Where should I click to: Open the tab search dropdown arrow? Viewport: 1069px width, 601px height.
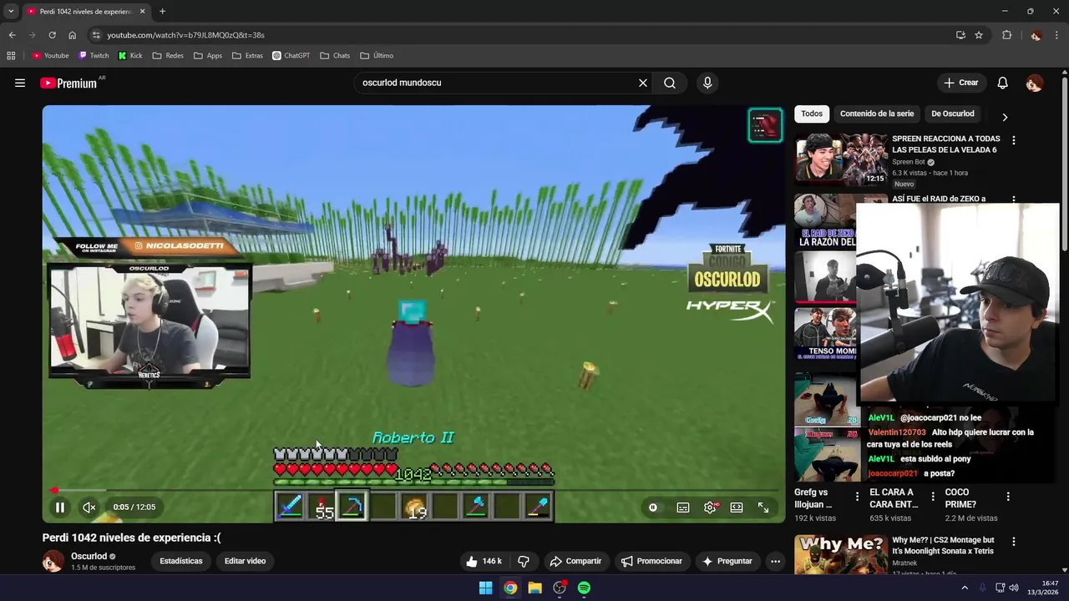(11, 11)
